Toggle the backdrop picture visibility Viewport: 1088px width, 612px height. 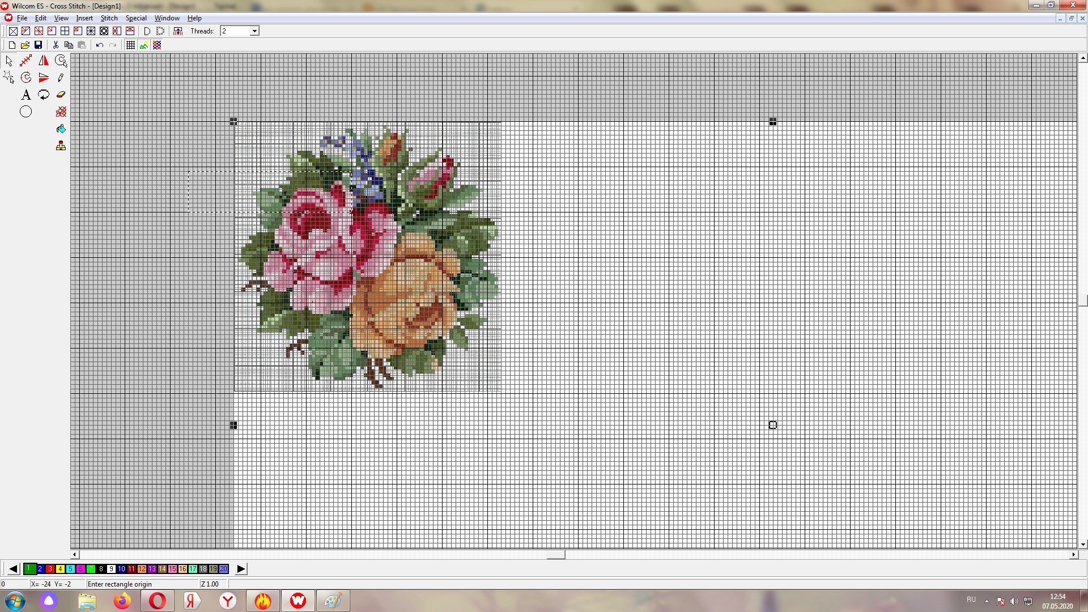click(144, 45)
